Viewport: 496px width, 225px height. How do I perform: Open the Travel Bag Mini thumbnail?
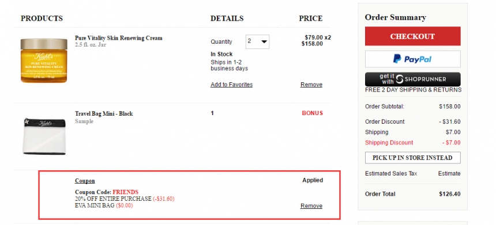pos(44,136)
